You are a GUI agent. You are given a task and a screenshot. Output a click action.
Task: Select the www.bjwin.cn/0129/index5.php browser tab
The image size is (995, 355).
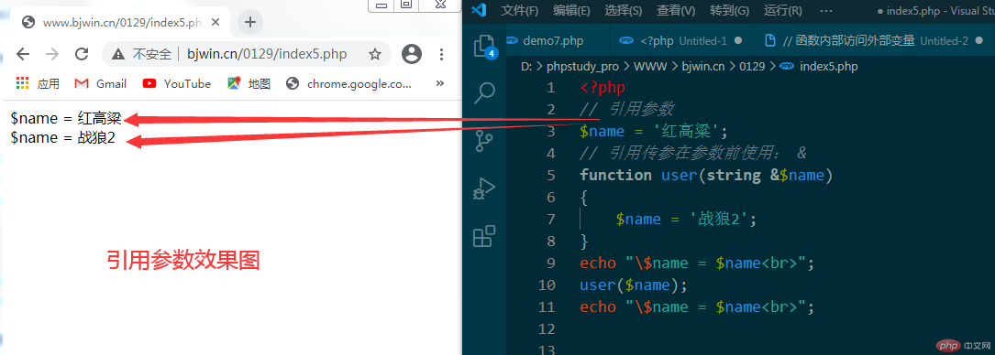point(120,23)
